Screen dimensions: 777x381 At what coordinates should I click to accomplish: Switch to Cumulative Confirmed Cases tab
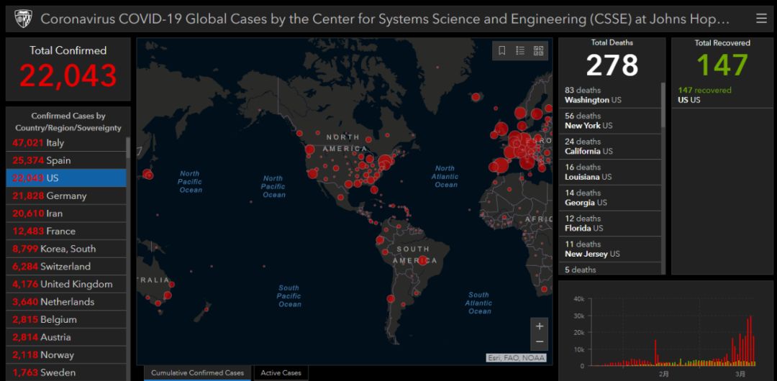tap(198, 373)
